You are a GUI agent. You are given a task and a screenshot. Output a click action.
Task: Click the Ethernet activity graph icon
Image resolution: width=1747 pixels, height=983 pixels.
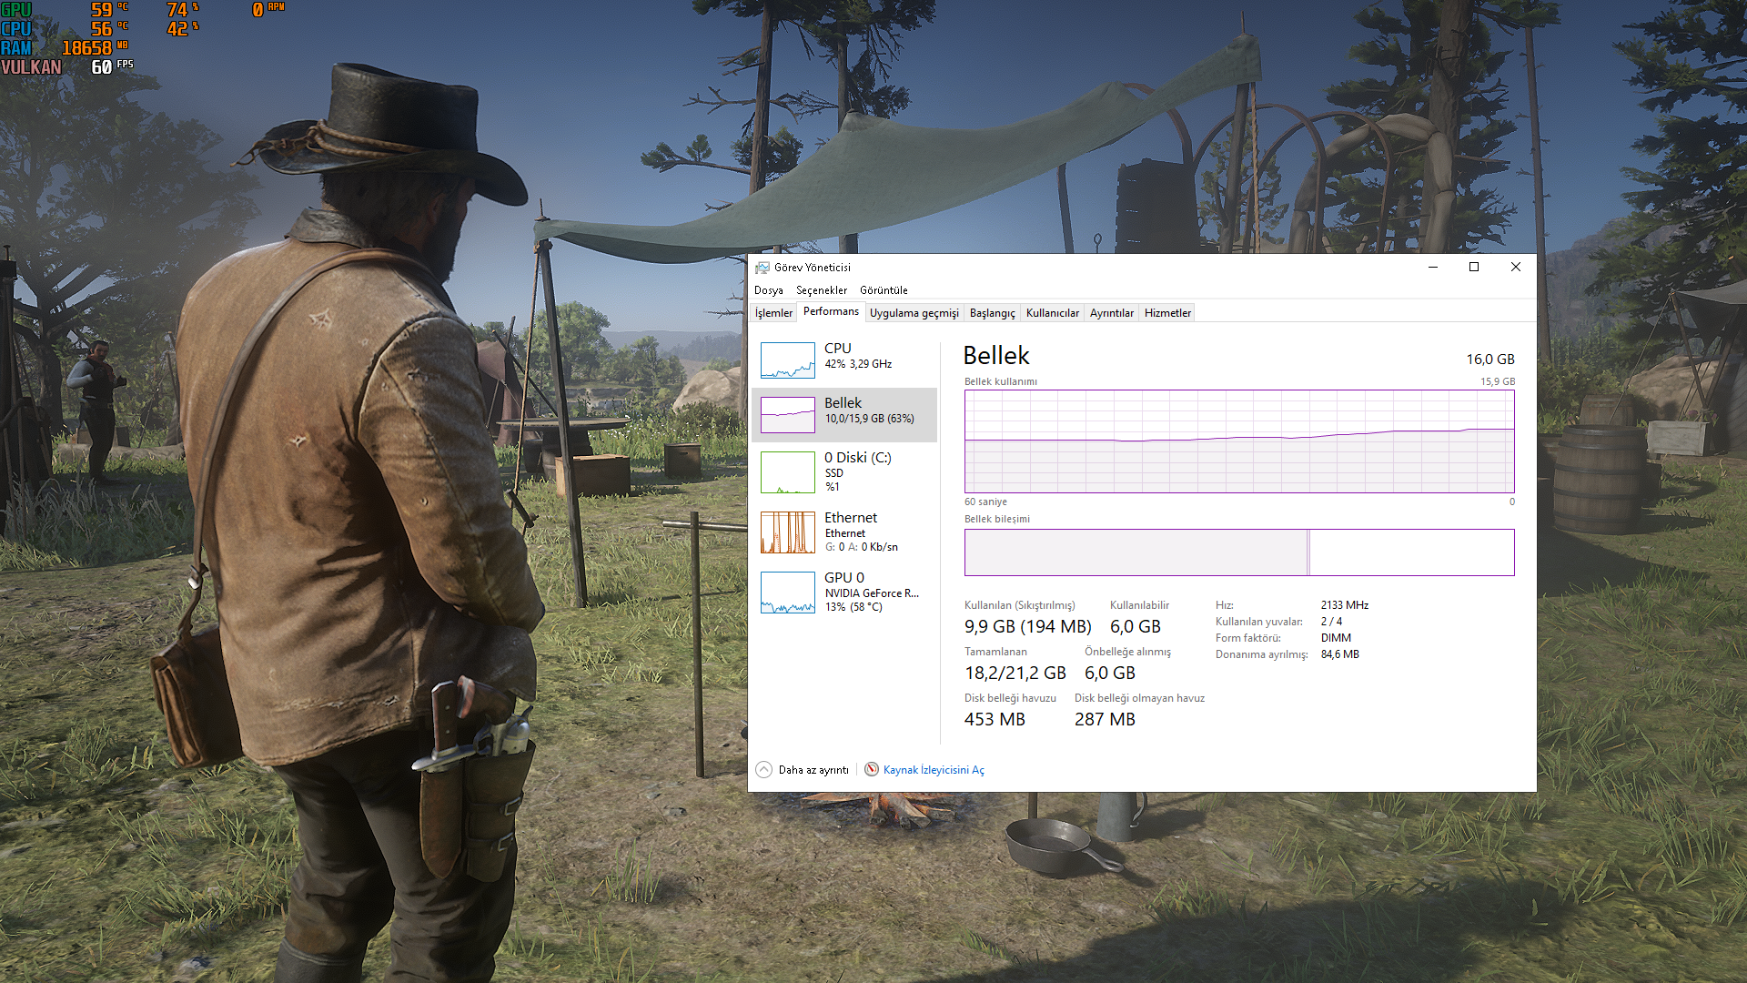(787, 532)
